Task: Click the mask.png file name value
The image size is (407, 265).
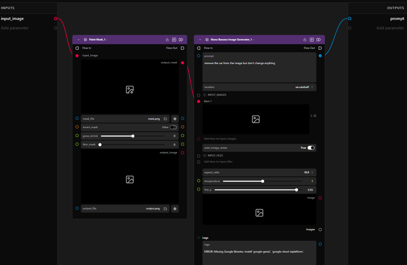Action: click(x=154, y=119)
